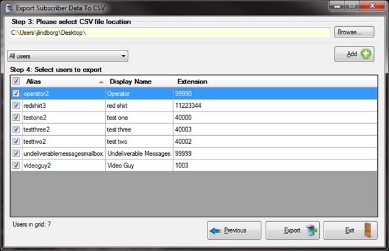Screen dimensions: 389x251
Task: Select the videoguy2 alias cell
Action: point(64,165)
